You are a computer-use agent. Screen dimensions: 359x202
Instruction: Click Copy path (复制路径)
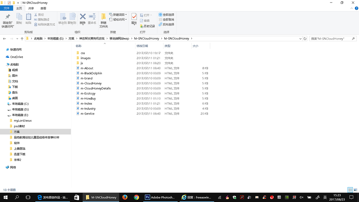click(42, 20)
